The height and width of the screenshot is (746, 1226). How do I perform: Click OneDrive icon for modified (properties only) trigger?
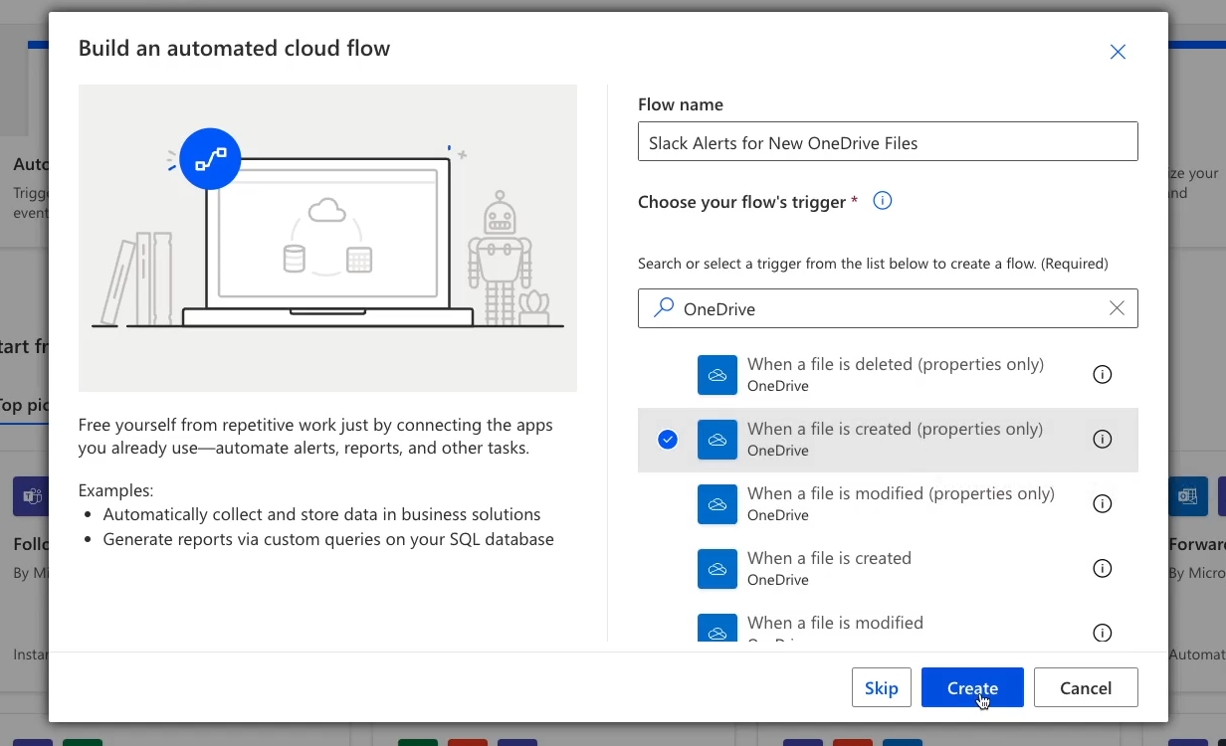coord(717,504)
